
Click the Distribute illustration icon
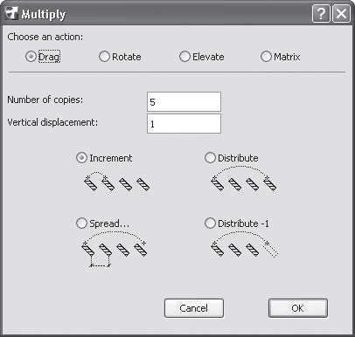click(243, 179)
